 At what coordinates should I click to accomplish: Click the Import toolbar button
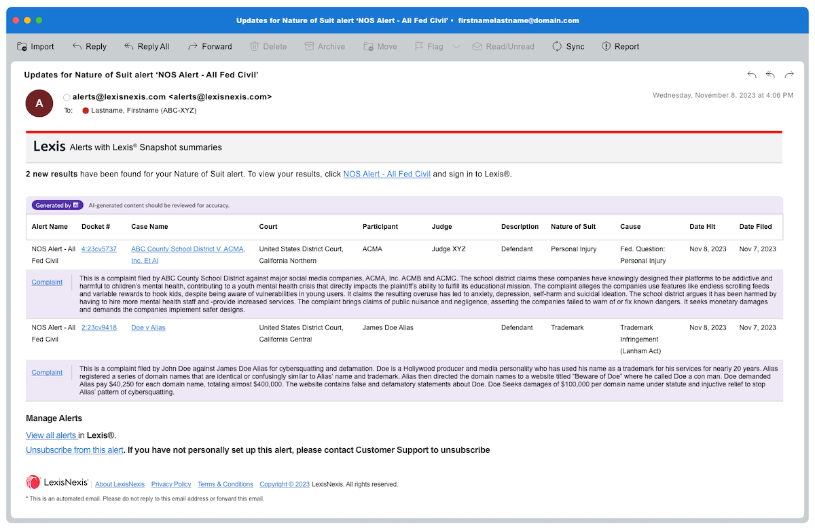click(35, 47)
